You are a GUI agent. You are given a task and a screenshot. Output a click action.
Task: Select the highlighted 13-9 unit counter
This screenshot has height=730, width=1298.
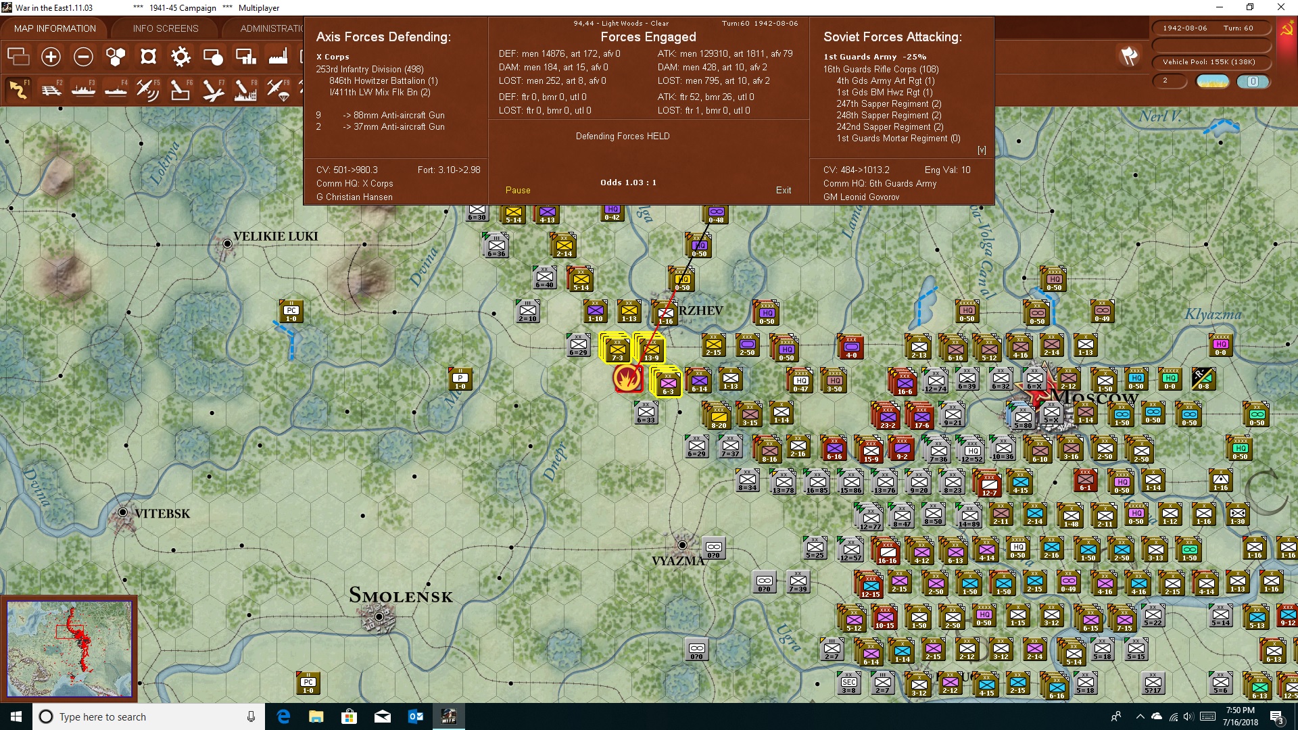click(651, 349)
